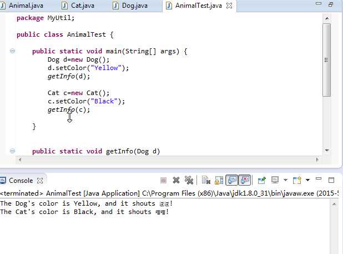Click the getInfo(d) call
Image resolution: width=343 pixels, height=254 pixels.
[x=69, y=76]
